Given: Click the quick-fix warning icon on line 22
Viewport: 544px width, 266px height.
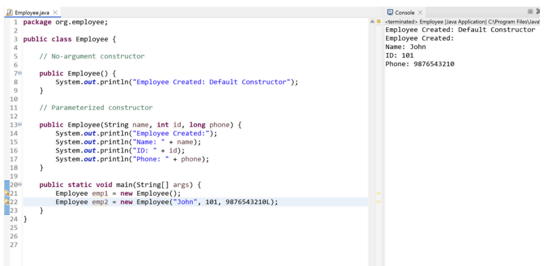Looking at the screenshot, I should (6, 202).
